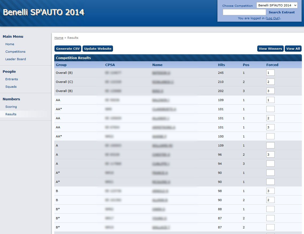Screen dimensions: 304x234
Task: Click the Competition Results table heading
Action: click(73, 58)
